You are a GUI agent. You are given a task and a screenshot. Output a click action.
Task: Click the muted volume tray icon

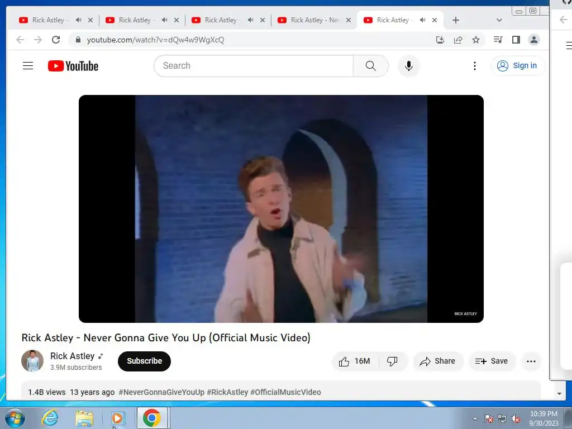click(x=516, y=418)
